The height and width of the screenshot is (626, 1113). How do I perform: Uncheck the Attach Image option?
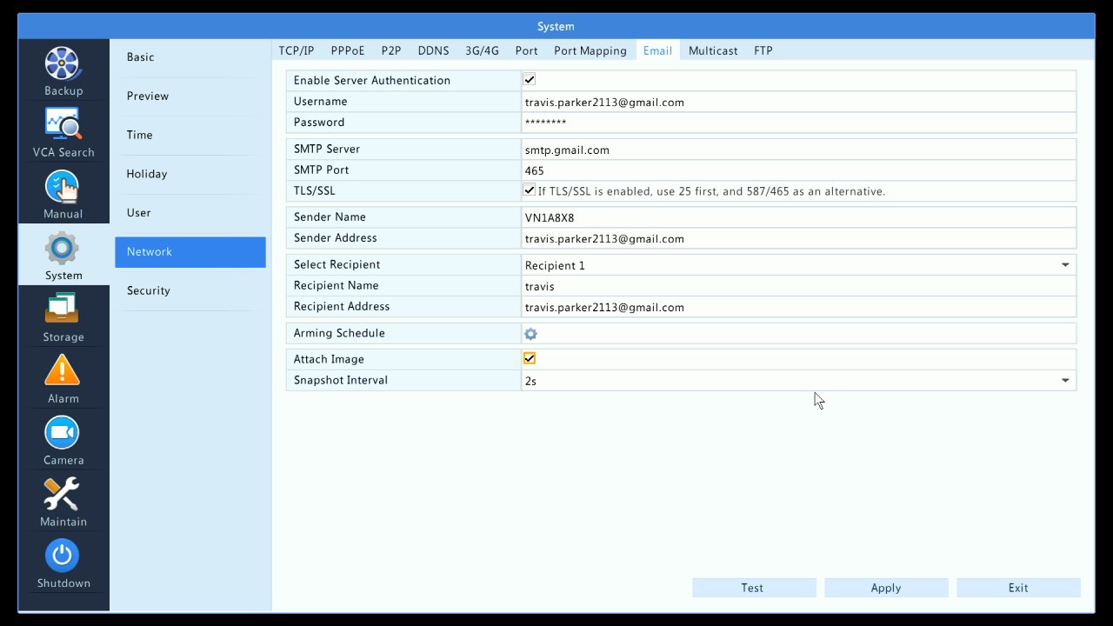[x=529, y=357]
